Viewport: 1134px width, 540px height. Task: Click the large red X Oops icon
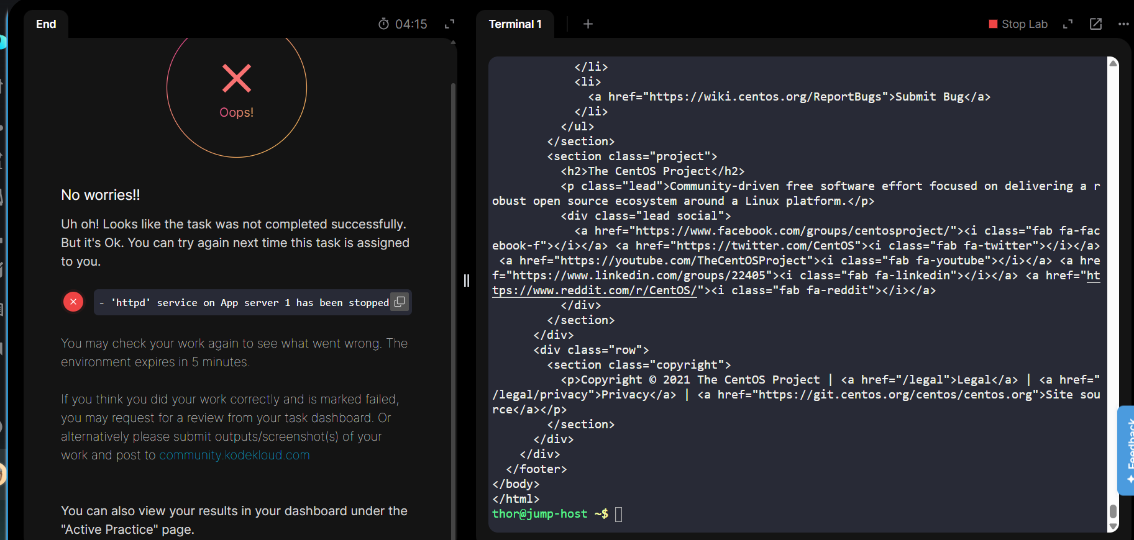pyautogui.click(x=237, y=79)
